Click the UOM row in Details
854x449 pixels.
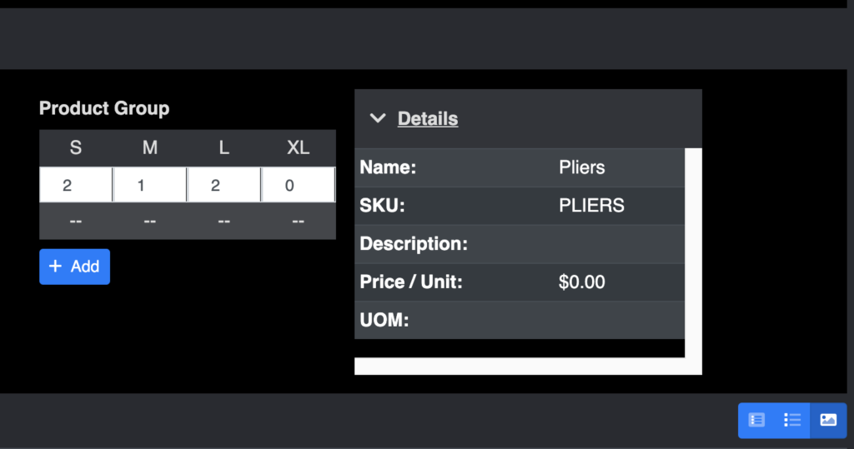click(520, 320)
